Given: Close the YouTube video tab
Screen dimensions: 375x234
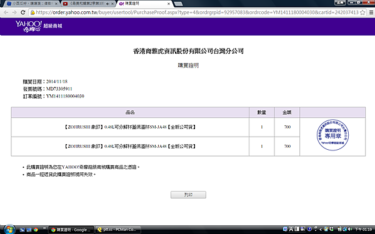Looking at the screenshot, I should tap(112, 4).
